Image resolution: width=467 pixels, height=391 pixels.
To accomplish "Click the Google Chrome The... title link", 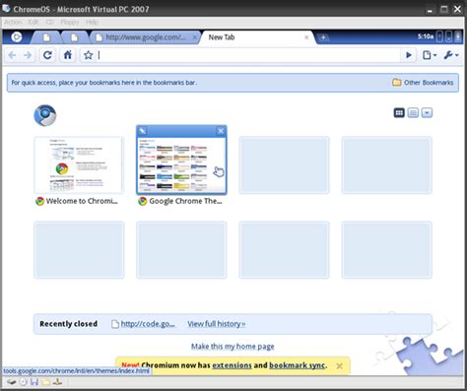I will pyautogui.click(x=185, y=201).
